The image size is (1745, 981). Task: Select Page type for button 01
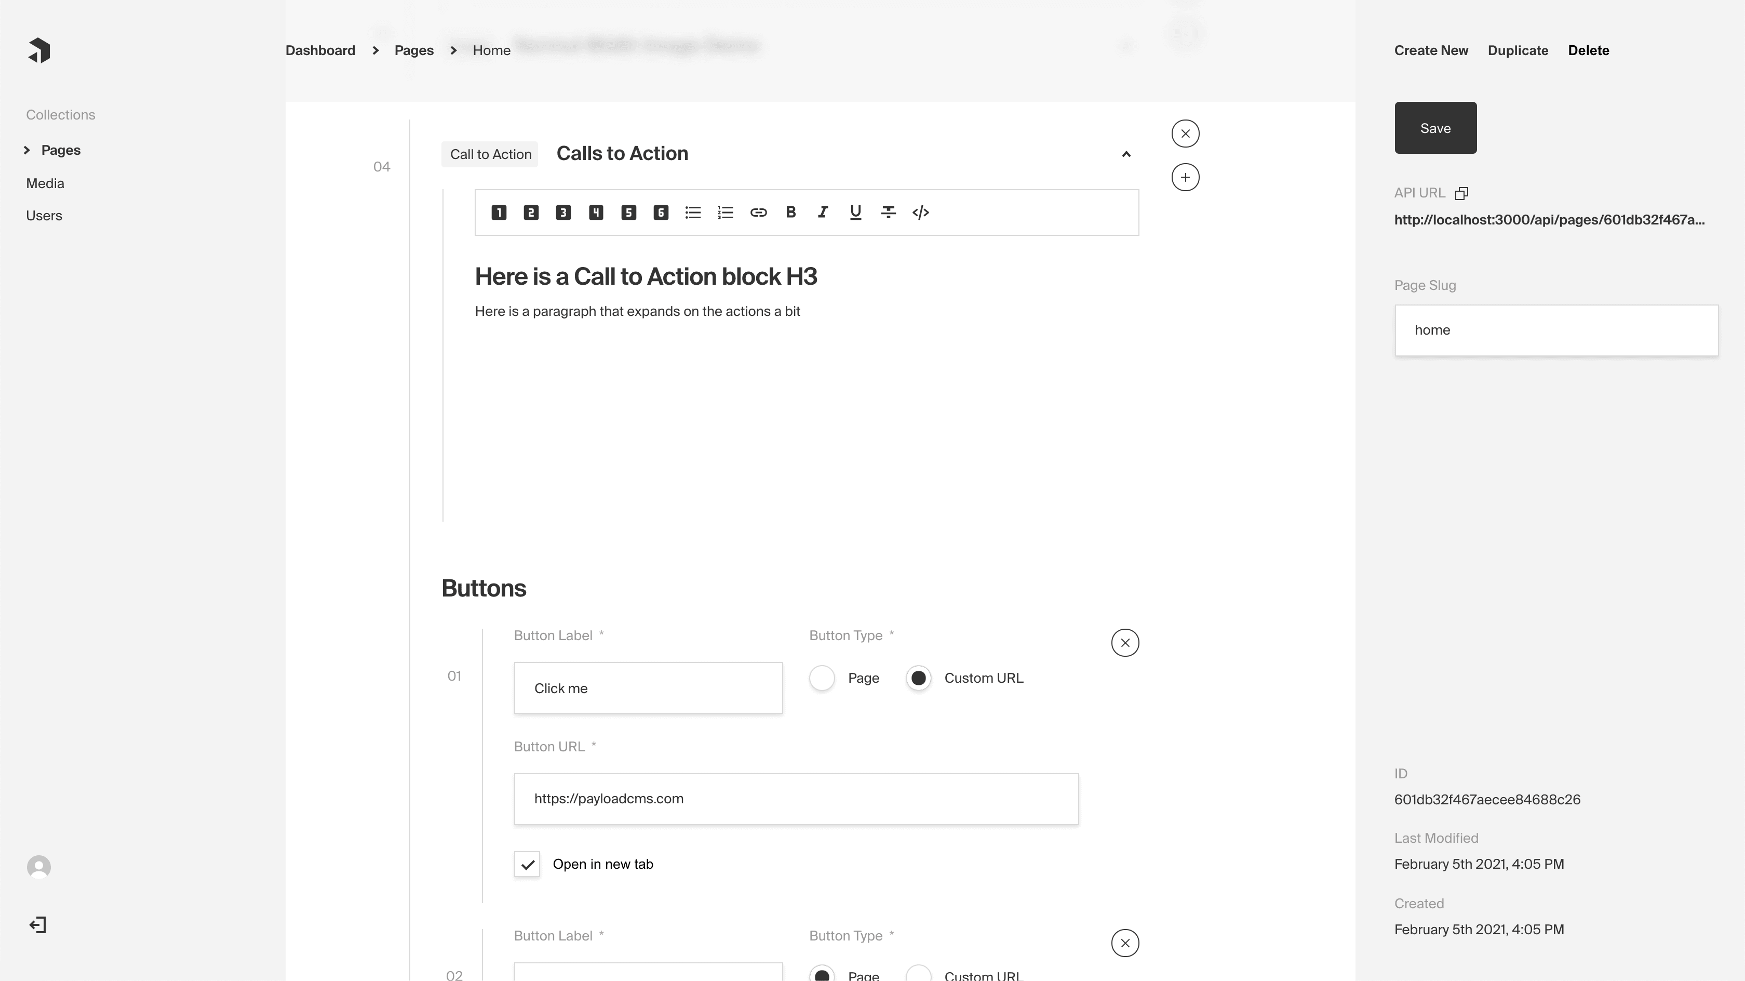tap(822, 678)
